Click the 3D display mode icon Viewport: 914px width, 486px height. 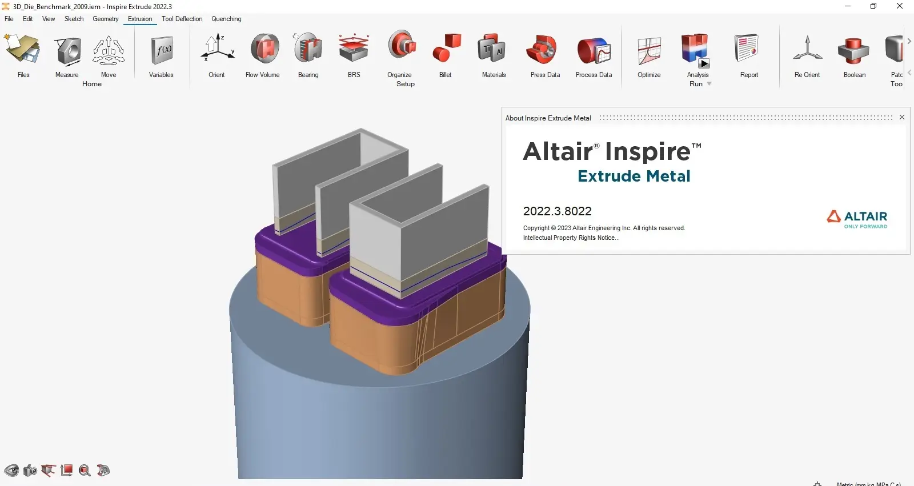pos(103,471)
